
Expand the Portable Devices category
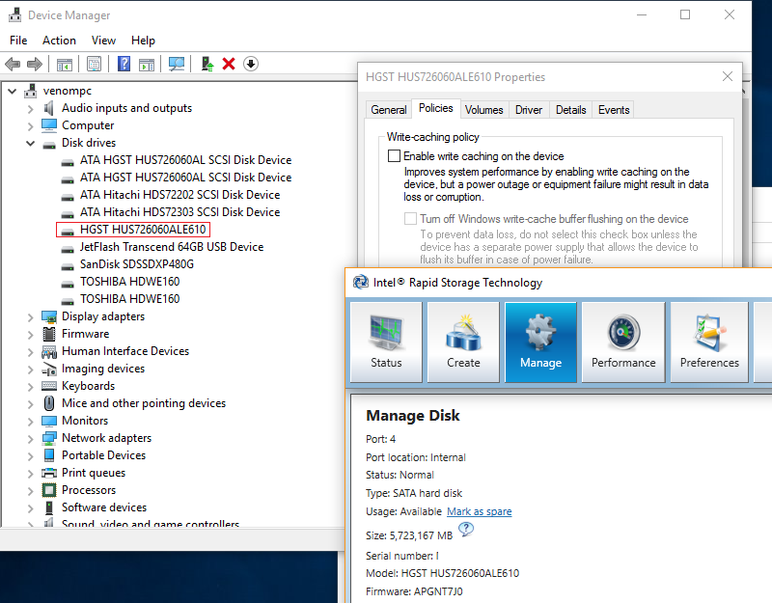pos(31,455)
